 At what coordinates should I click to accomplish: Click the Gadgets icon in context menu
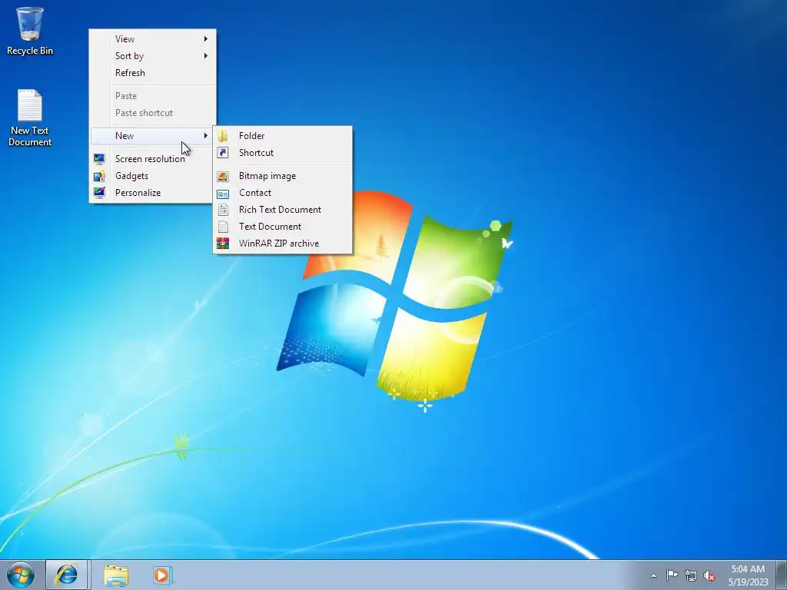coord(99,176)
